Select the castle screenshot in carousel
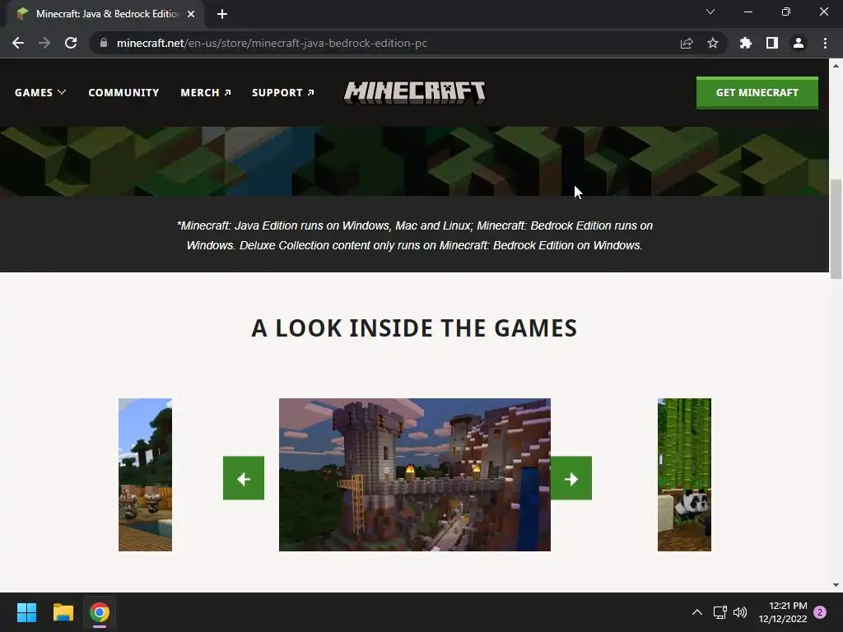 (x=415, y=475)
